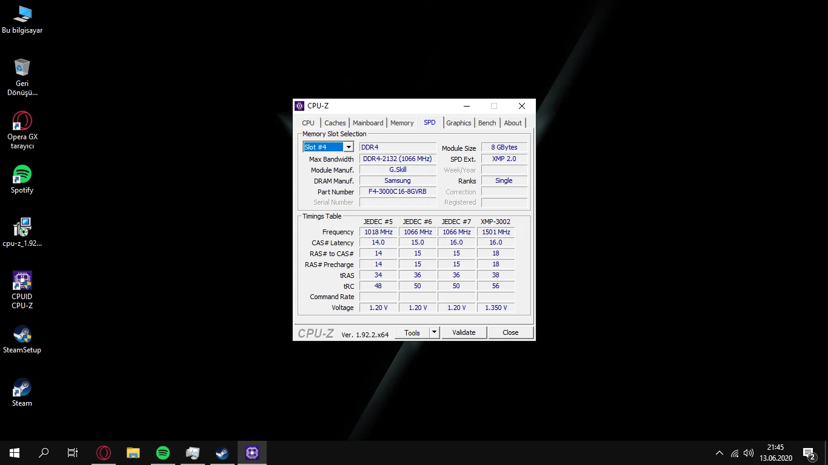Open Windows Search from the taskbar
The width and height of the screenshot is (828, 465).
(x=43, y=452)
